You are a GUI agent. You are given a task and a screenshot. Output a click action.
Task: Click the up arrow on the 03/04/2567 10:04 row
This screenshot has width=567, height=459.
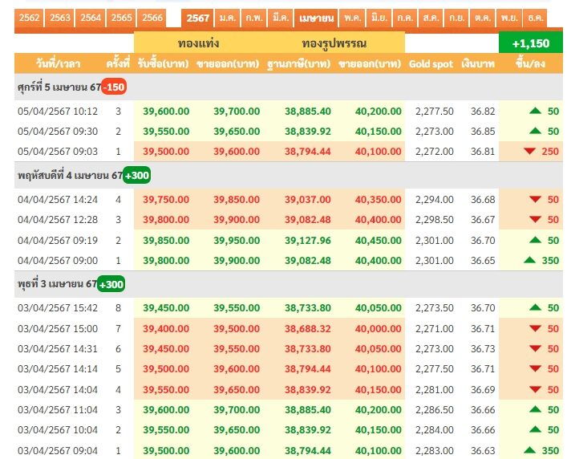[x=535, y=429]
